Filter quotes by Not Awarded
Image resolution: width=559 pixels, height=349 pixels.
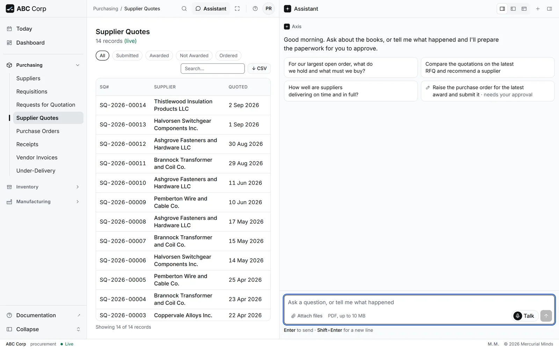(194, 55)
